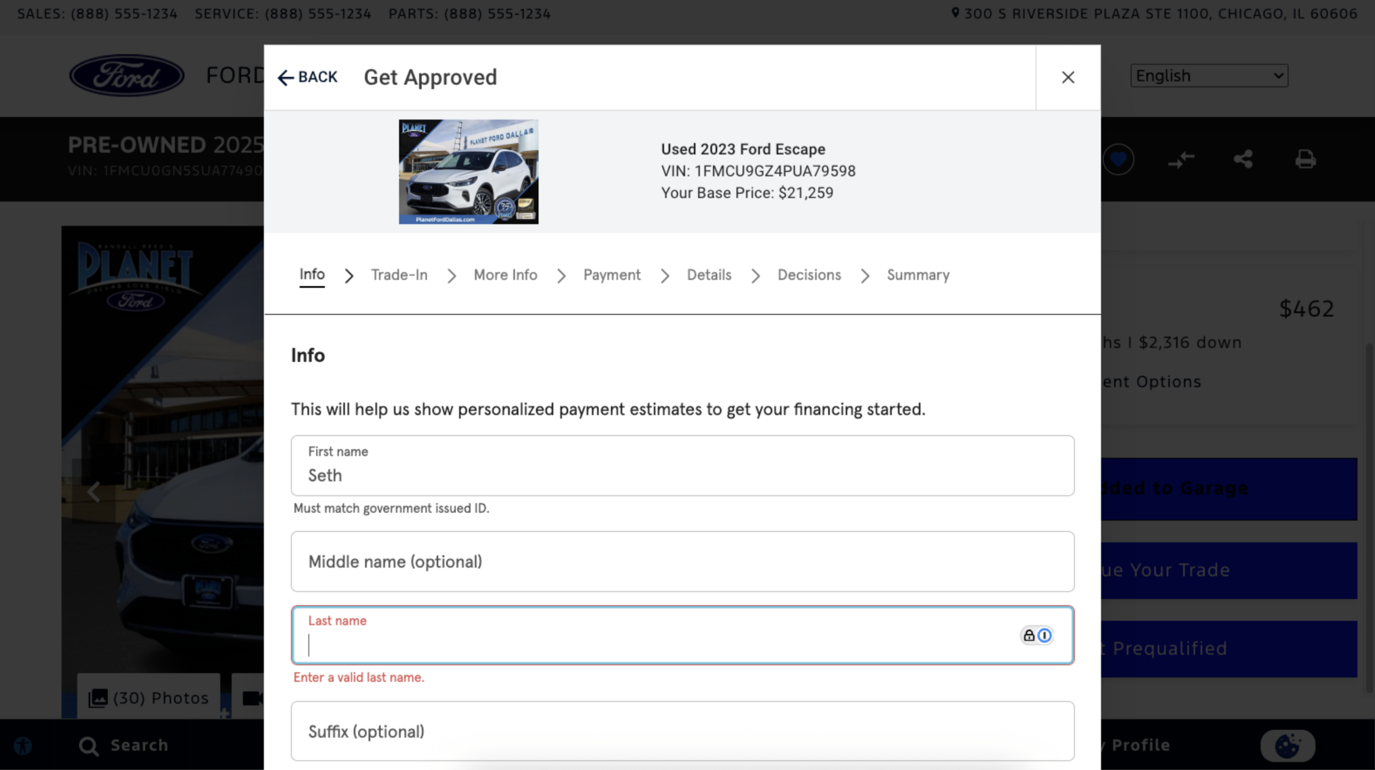Open the English language dropdown
The height and width of the screenshot is (770, 1375).
[x=1209, y=76]
